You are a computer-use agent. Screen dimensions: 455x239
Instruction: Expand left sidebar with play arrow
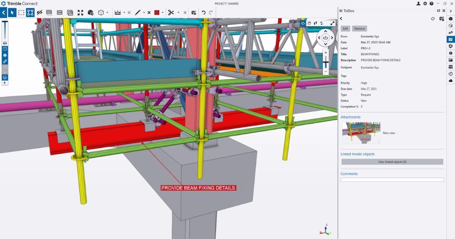(5, 82)
